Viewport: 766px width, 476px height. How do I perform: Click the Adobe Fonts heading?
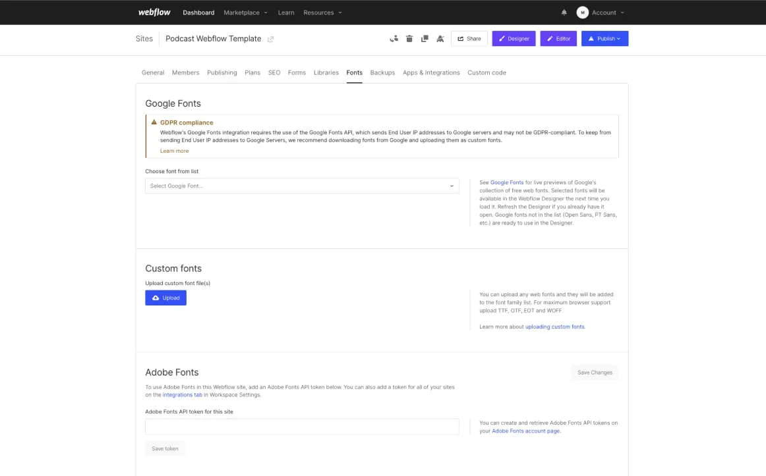coord(172,373)
